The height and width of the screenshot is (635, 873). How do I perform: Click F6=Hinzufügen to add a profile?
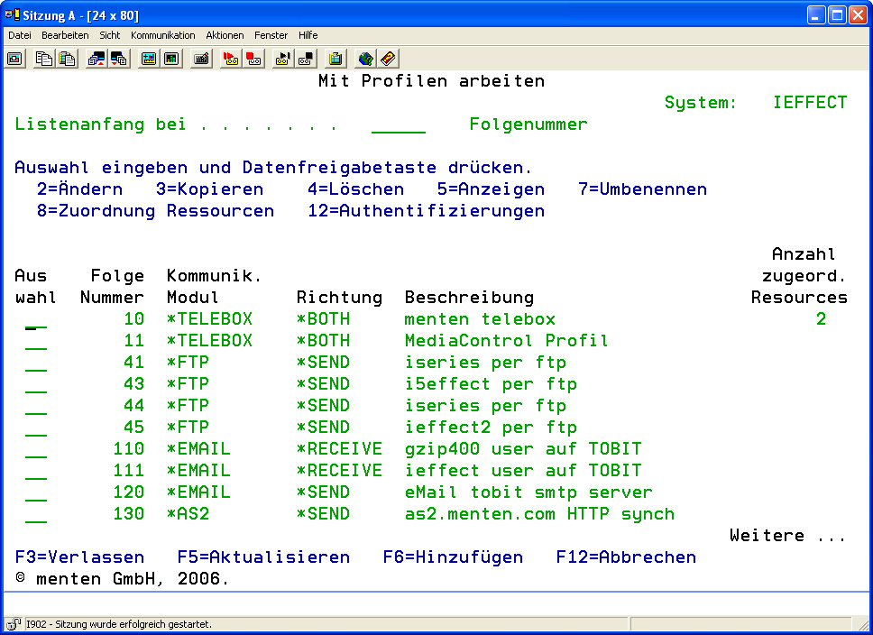(x=453, y=557)
